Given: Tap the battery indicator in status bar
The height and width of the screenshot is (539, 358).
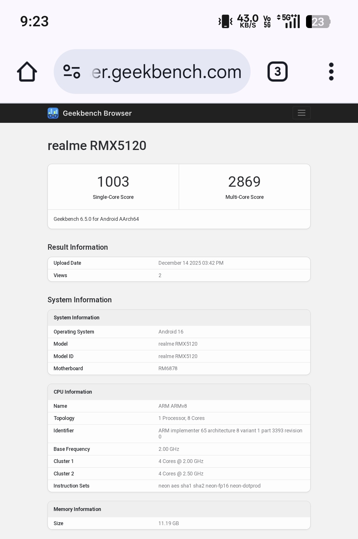Looking at the screenshot, I should coord(318,22).
